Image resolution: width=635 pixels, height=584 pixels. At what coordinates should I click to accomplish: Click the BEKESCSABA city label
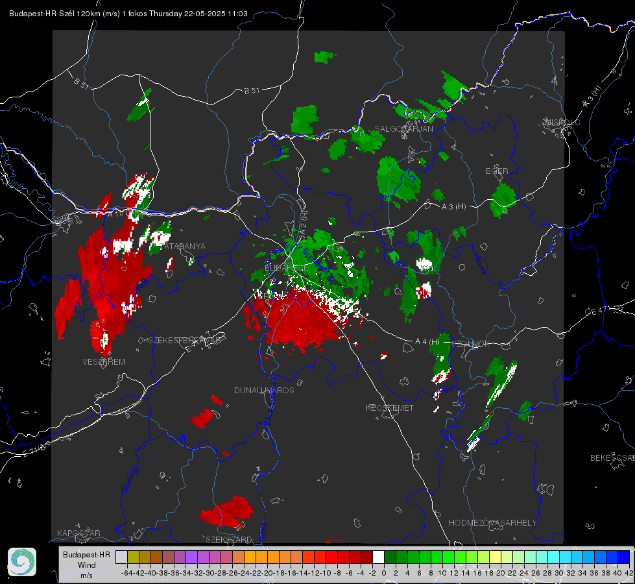pyautogui.click(x=612, y=457)
